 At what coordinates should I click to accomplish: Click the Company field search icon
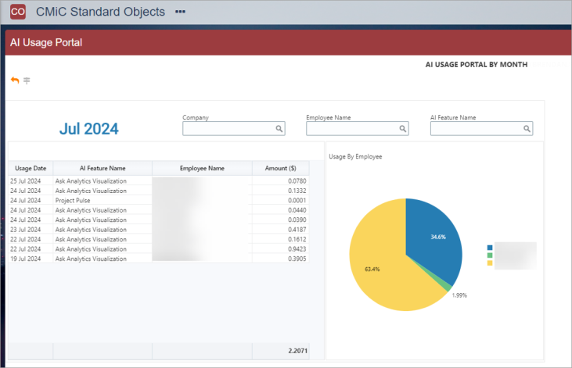279,129
